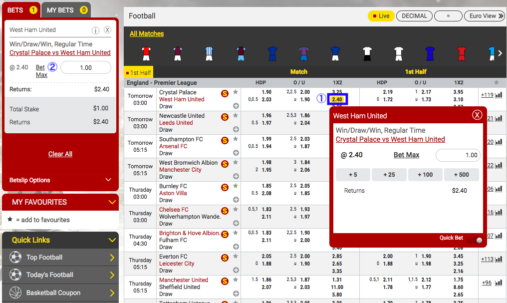Click Bet Max in betslip
Image resolution: width=507 pixels, height=303 pixels.
click(41, 71)
